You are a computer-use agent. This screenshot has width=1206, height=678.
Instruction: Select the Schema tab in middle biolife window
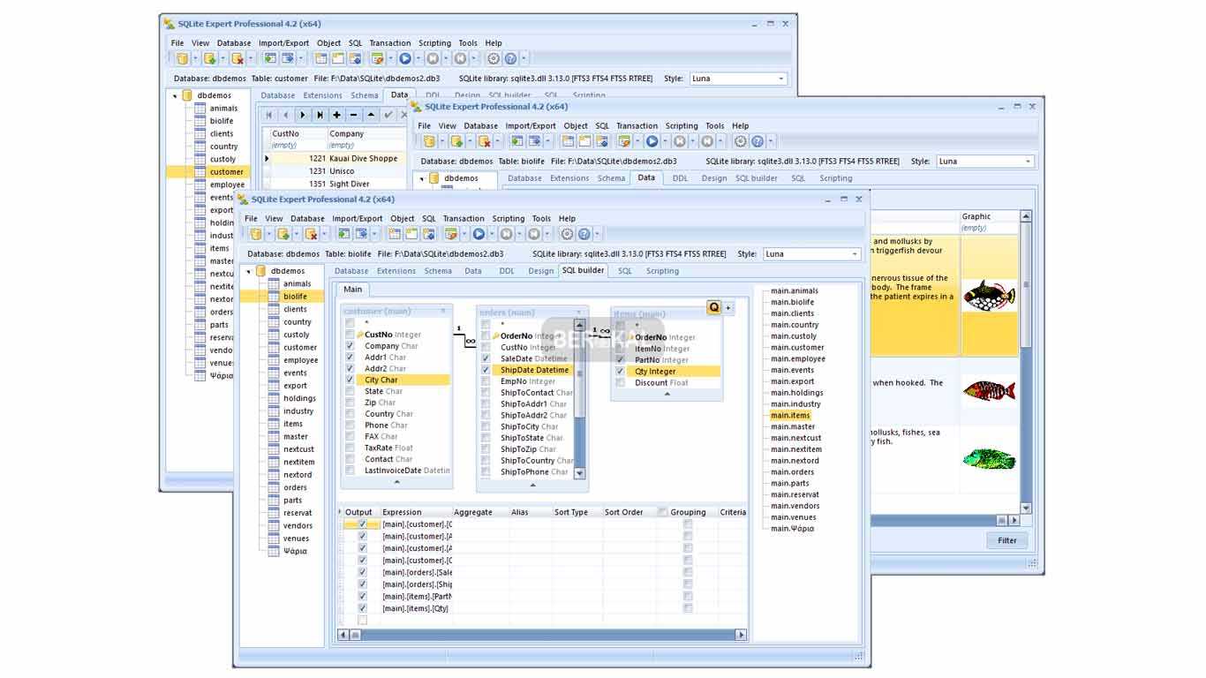(611, 177)
